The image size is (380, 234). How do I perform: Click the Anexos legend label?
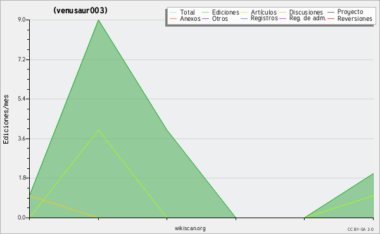(190, 18)
